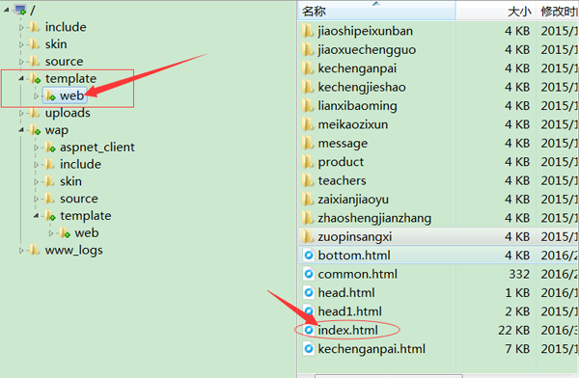Select index.html in the file list
579x378 pixels.
[347, 331]
